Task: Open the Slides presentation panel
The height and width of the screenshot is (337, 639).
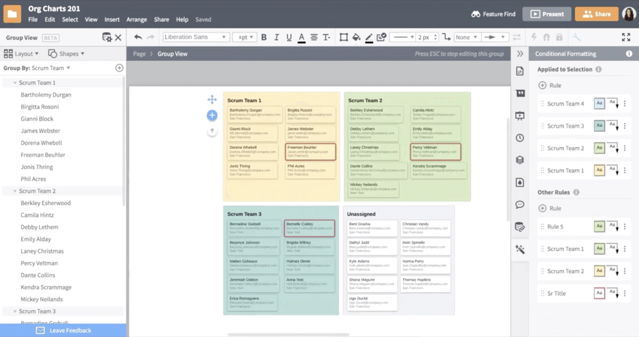Action: click(520, 116)
